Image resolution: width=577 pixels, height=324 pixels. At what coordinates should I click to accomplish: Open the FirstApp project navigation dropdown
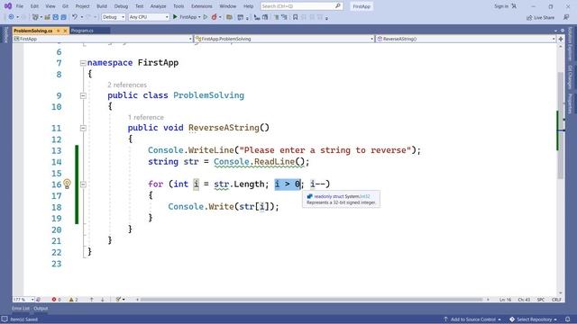click(103, 39)
